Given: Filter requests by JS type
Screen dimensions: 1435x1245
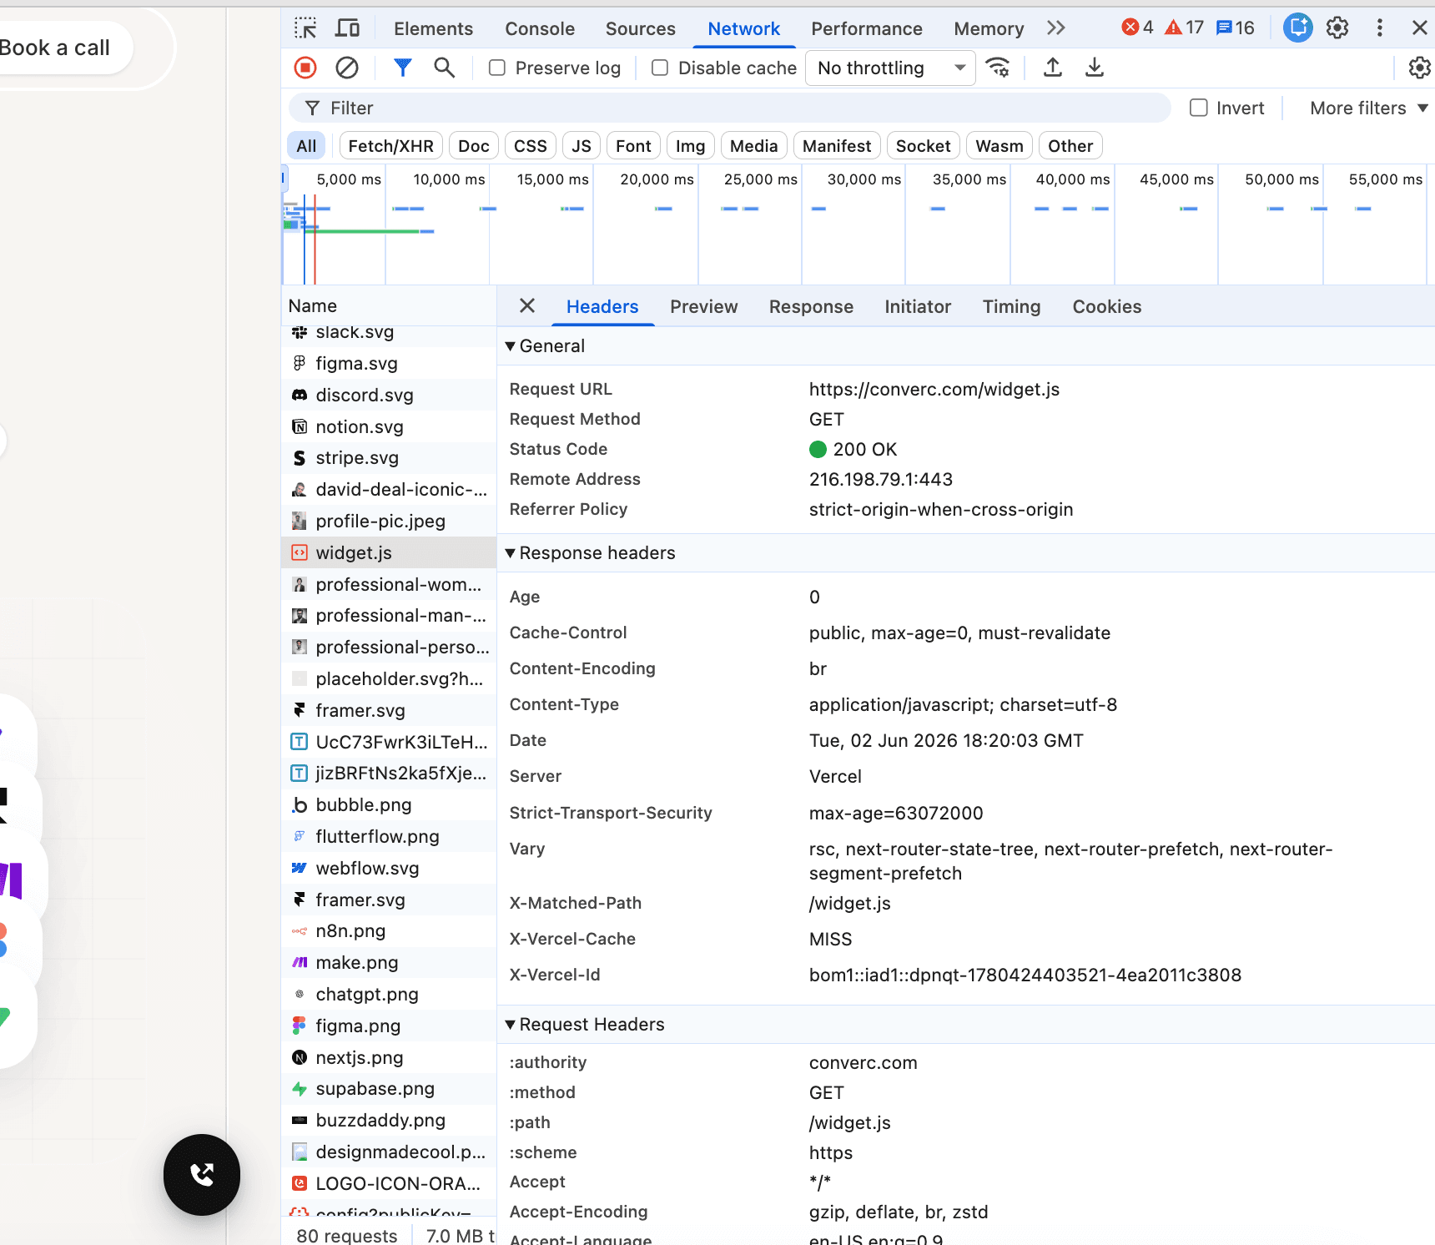Looking at the screenshot, I should [x=582, y=146].
